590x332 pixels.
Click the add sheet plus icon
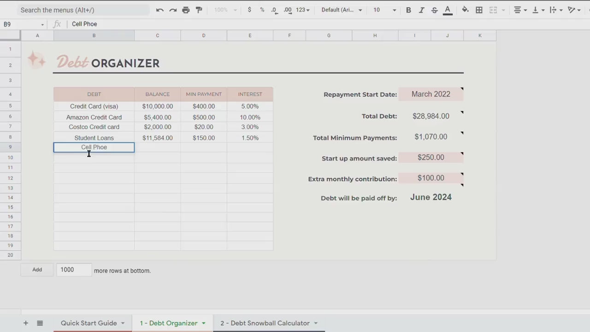click(x=26, y=323)
